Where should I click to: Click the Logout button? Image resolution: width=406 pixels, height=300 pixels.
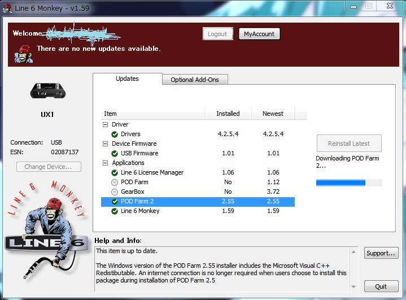pyautogui.click(x=218, y=34)
